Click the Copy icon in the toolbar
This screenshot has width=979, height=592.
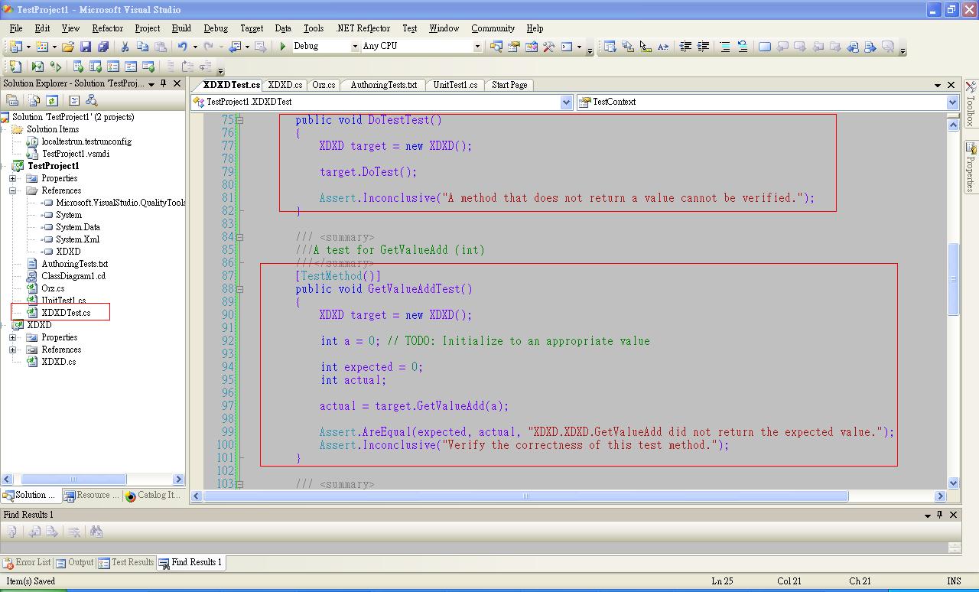[x=142, y=47]
